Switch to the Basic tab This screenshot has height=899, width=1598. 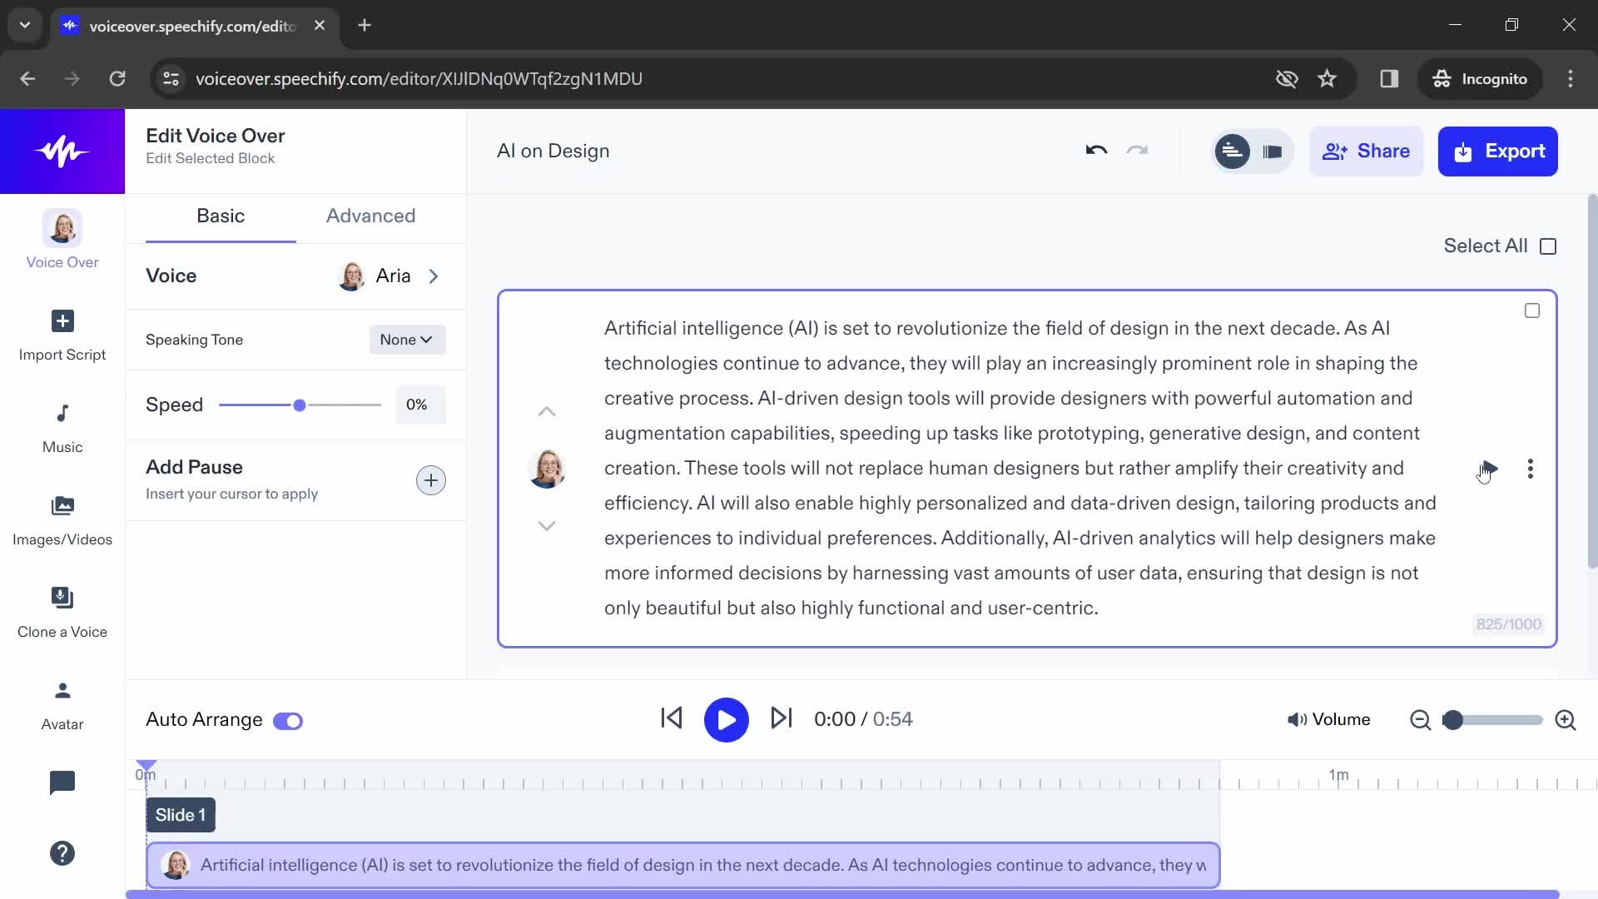220,215
